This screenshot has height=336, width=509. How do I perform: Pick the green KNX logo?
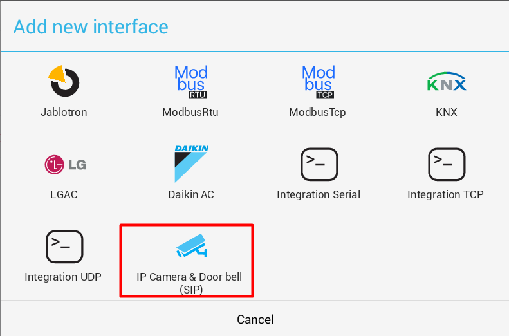pos(446,83)
